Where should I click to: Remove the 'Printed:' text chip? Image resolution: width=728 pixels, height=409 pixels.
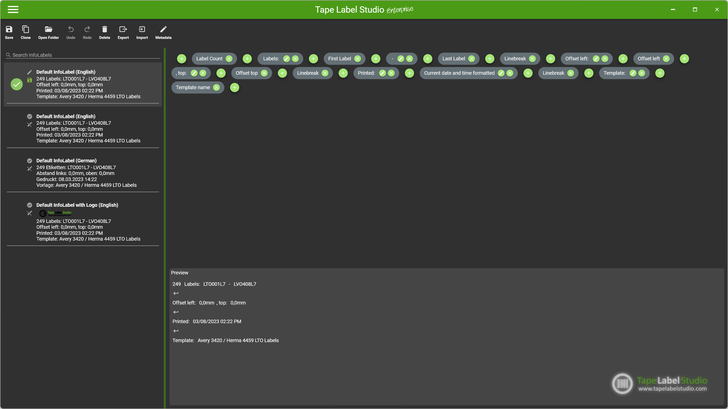pos(391,73)
